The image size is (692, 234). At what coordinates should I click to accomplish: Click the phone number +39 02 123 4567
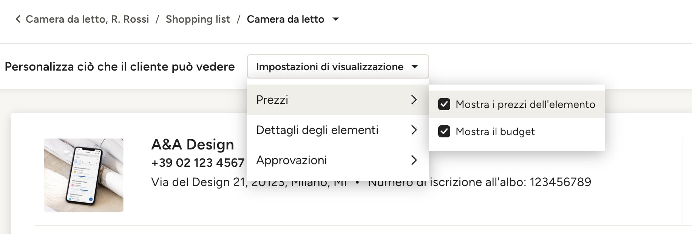tap(198, 163)
